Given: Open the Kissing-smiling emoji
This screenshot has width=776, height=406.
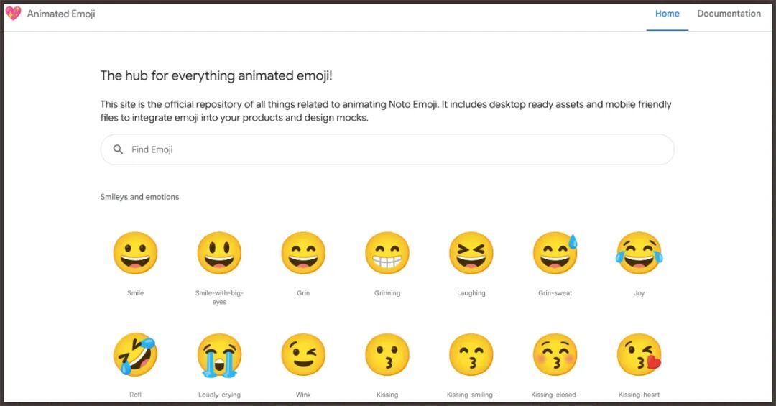Looking at the screenshot, I should (471, 354).
